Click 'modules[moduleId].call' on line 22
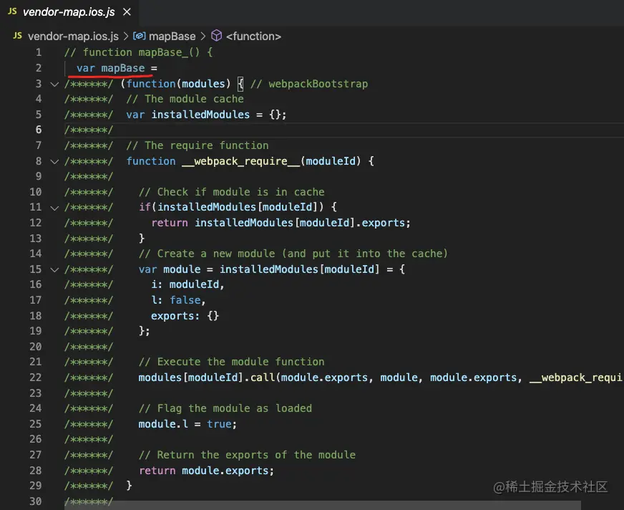Screen dimensions: 624x510 pos(207,377)
